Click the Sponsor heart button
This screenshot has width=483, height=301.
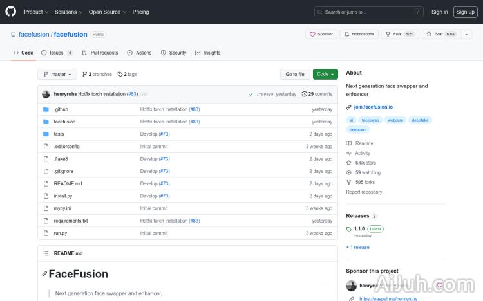click(x=321, y=34)
